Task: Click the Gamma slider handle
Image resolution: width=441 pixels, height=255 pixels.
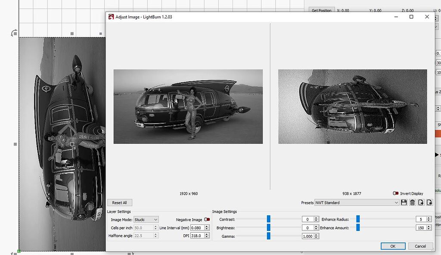Action: pos(269,236)
